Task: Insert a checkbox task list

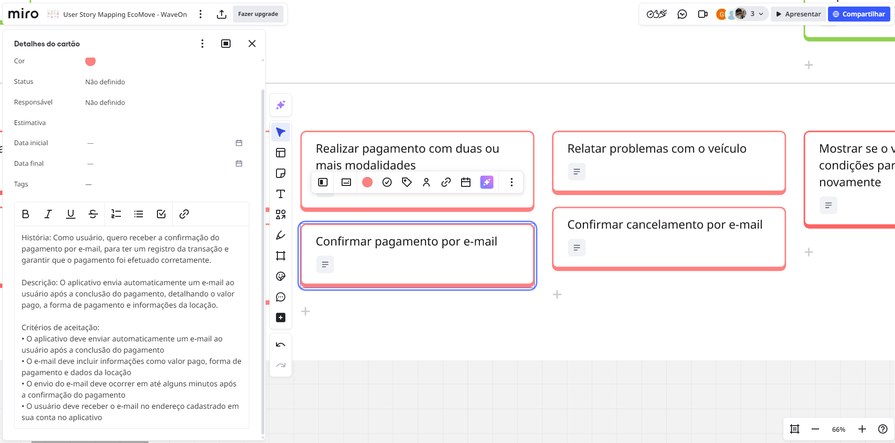Action: (x=161, y=214)
